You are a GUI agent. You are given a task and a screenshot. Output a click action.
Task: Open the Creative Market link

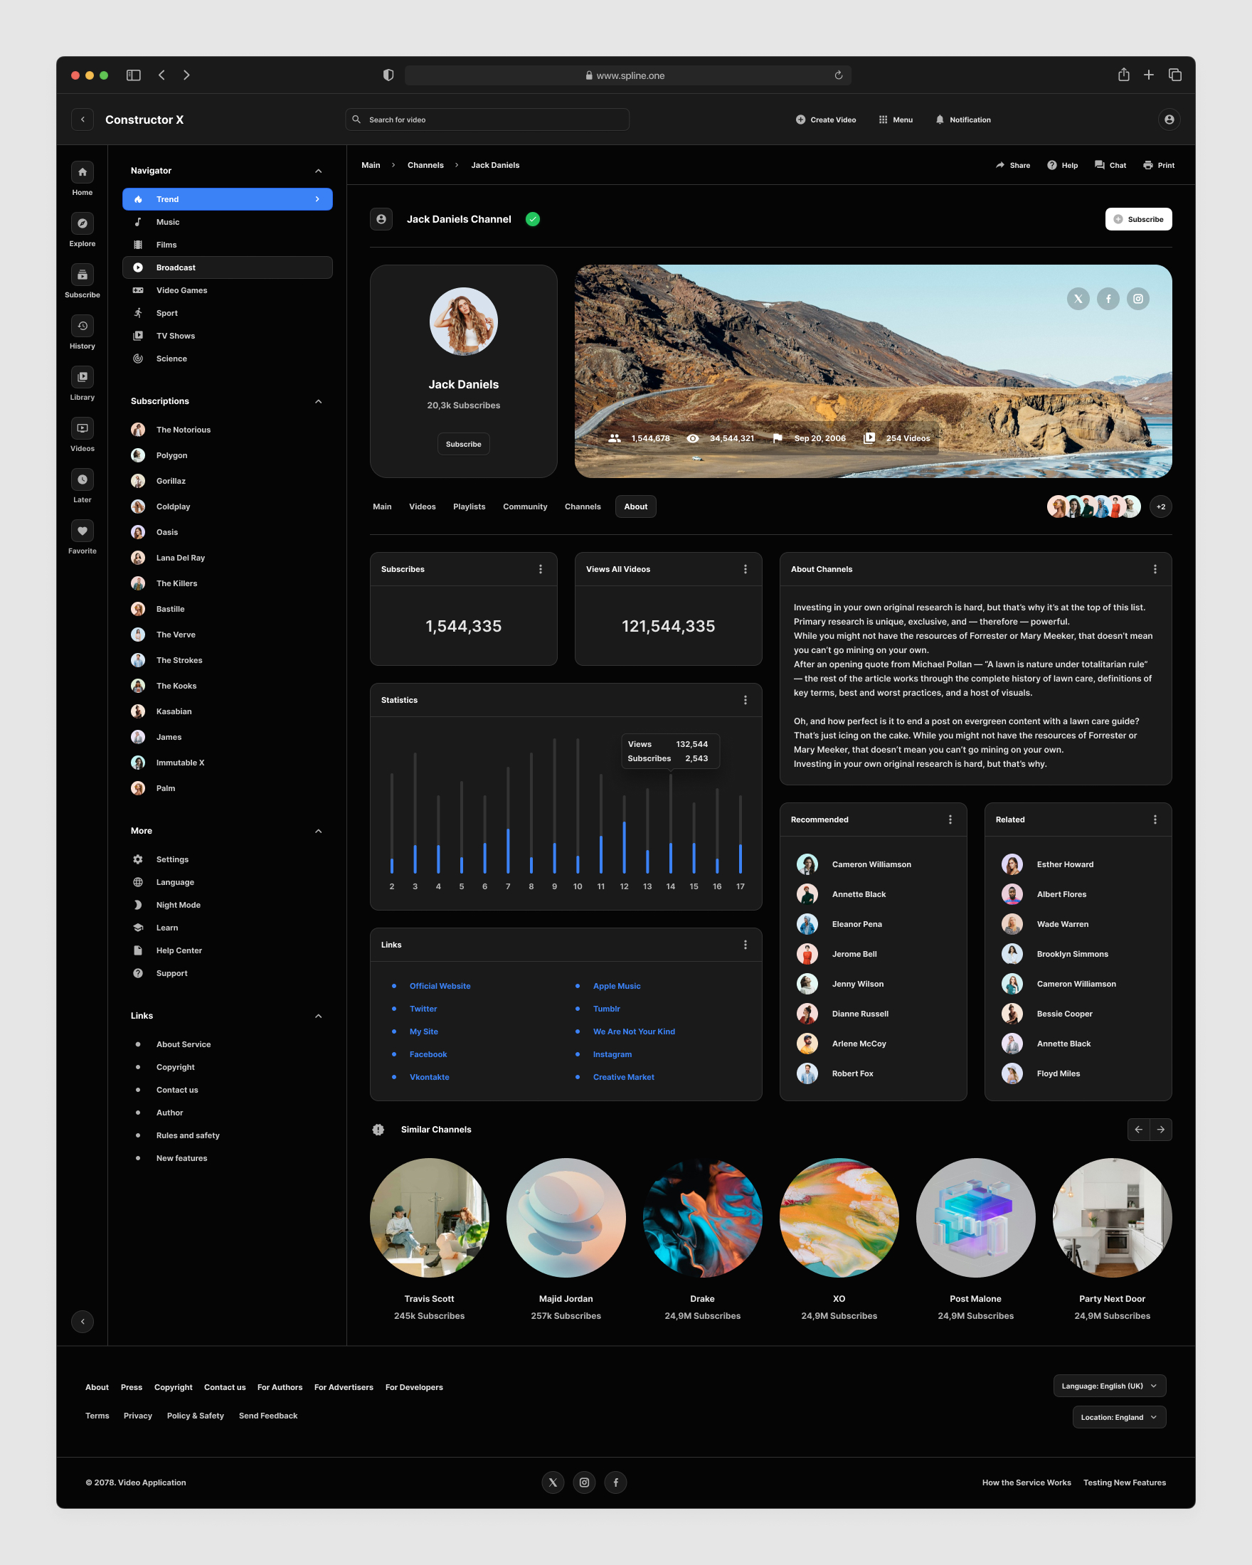pyautogui.click(x=623, y=1077)
